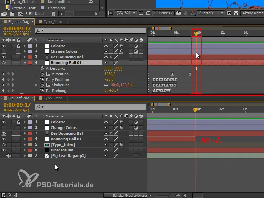The image size is (264, 198).
Task: Click zoom in timeline large mountains icon
Action: tap(178, 195)
